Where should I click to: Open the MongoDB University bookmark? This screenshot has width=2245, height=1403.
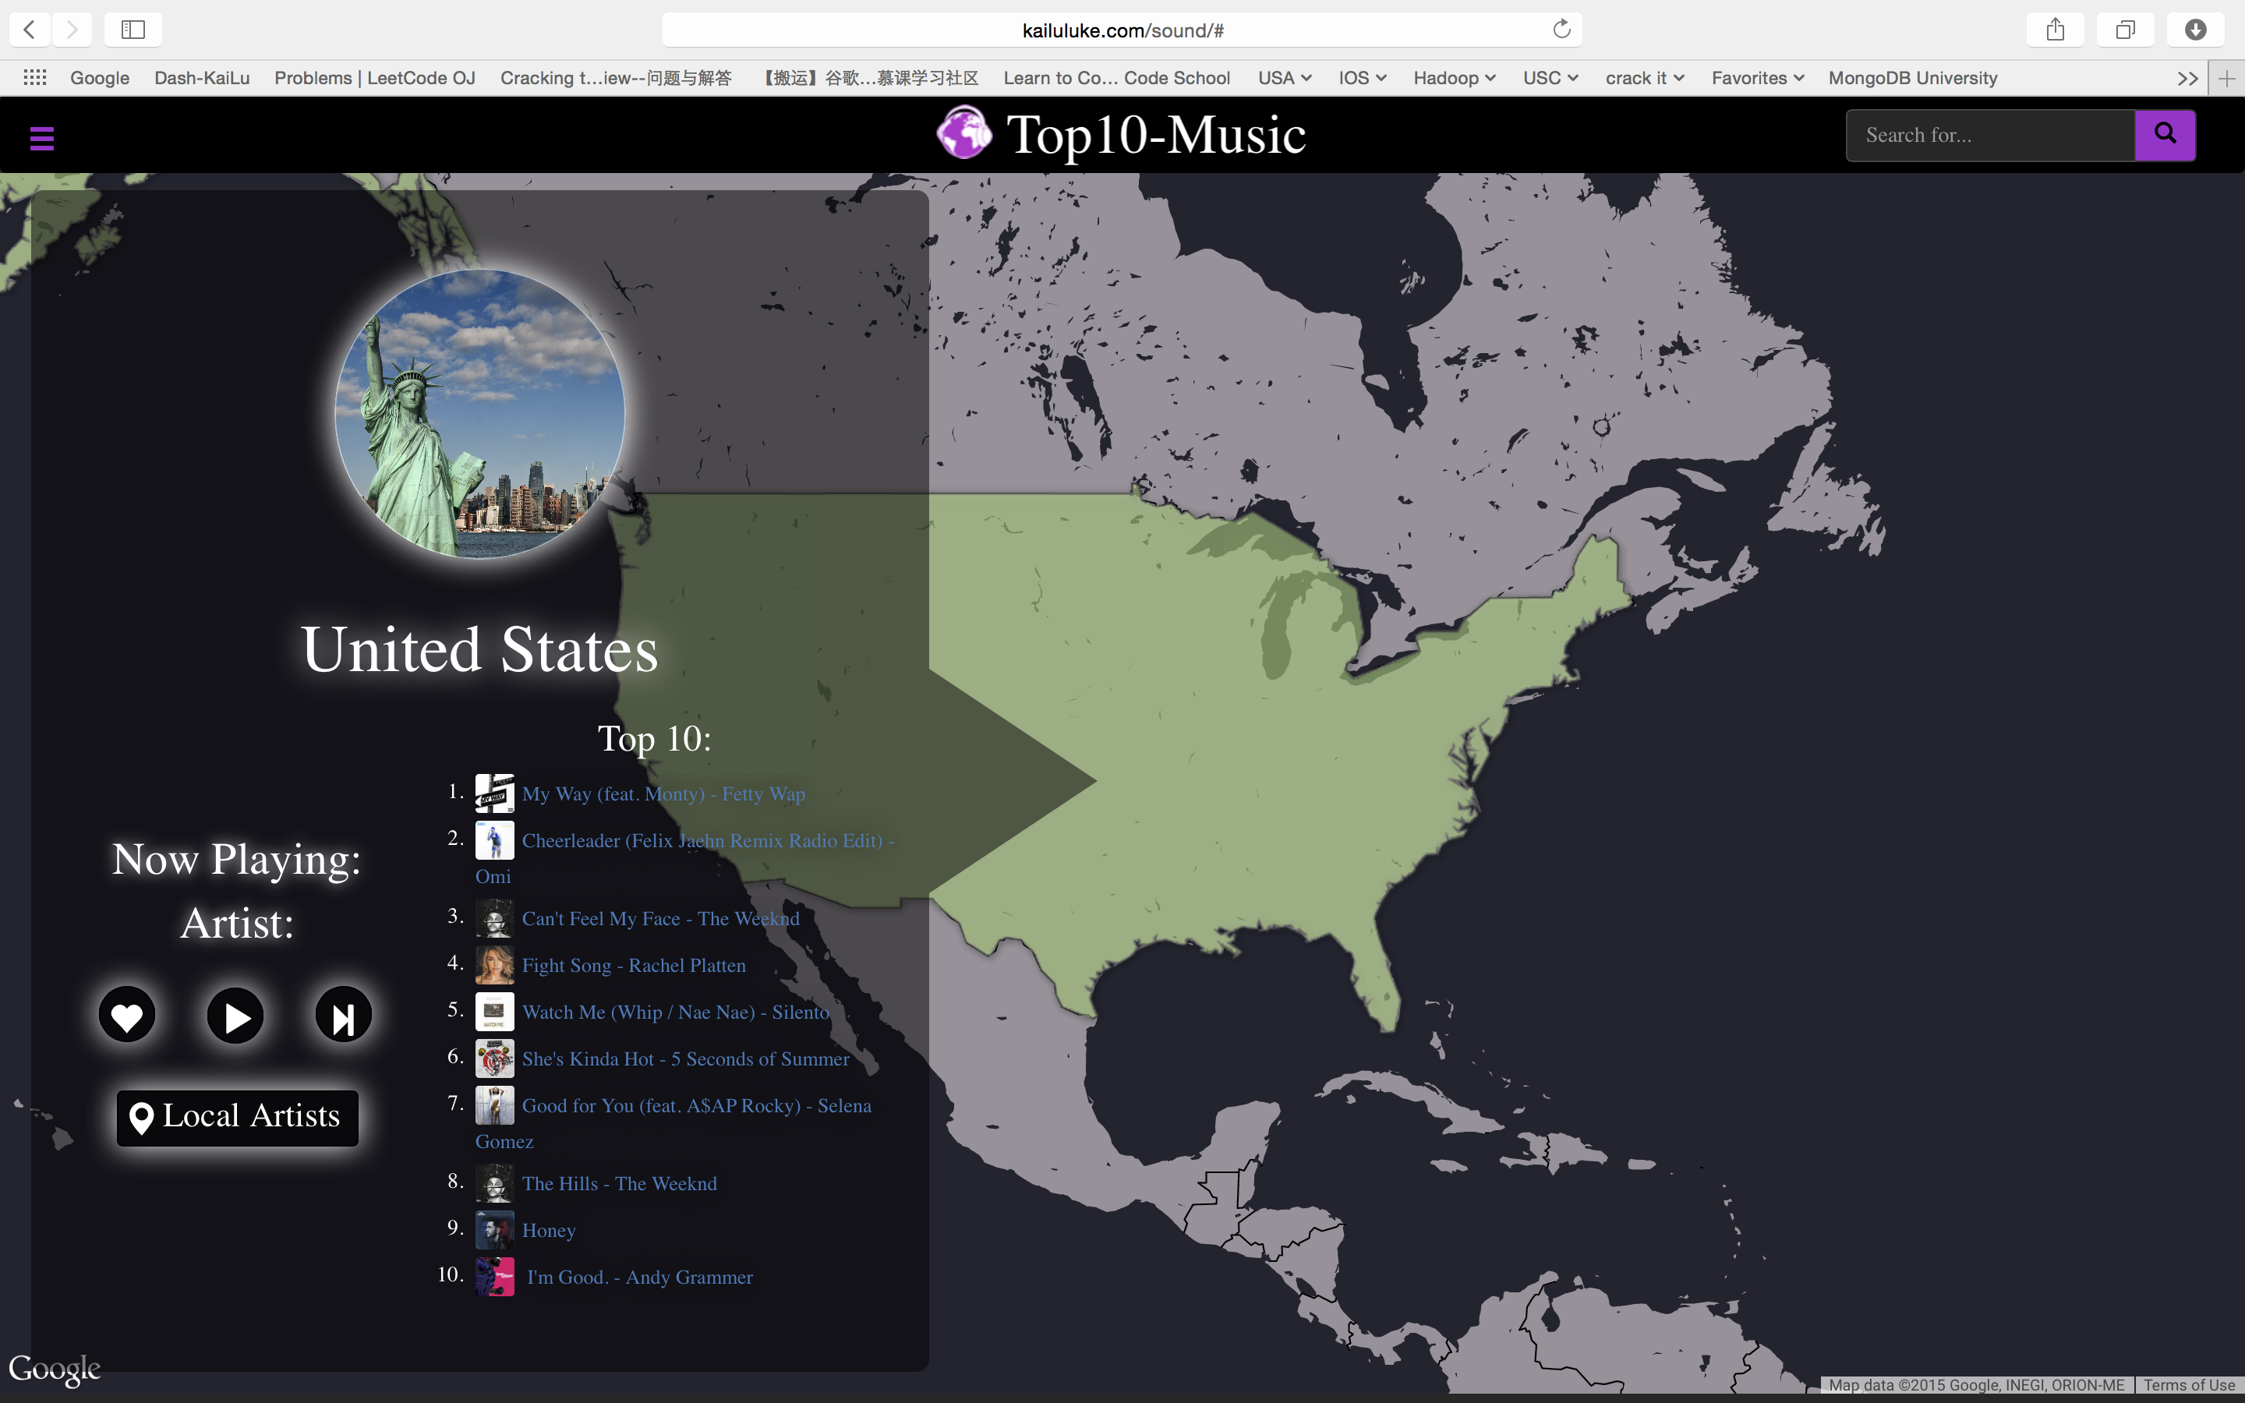click(1912, 78)
